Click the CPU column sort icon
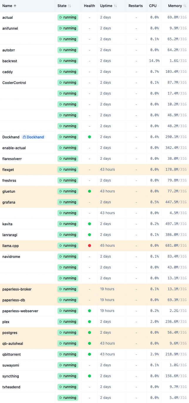This screenshot has height=403, width=189. (159, 6)
